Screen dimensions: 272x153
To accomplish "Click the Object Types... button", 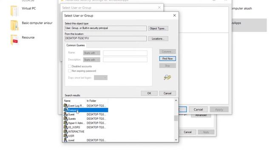I will [158, 28].
